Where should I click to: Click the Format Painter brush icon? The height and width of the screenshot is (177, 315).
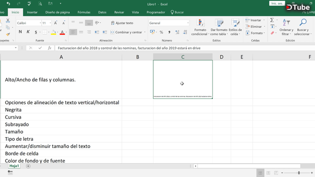[x=8, y=34]
